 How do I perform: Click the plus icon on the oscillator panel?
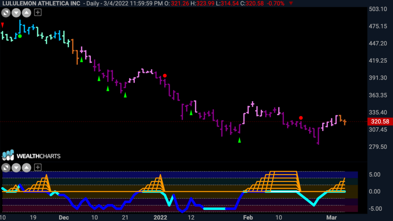pyautogui.click(x=38, y=167)
